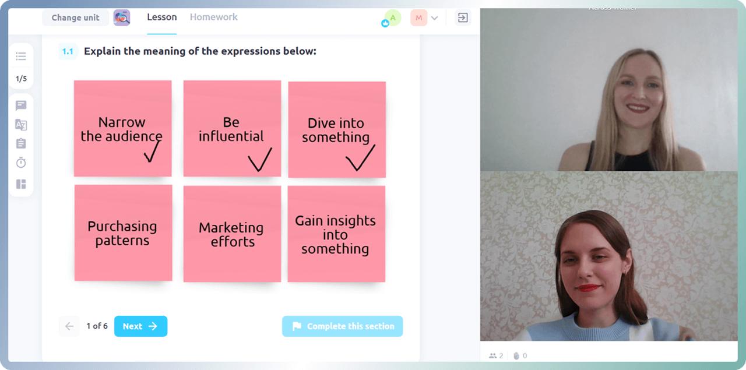This screenshot has height=370, width=746.
Task: Go back with previous arrow
Action: [69, 326]
